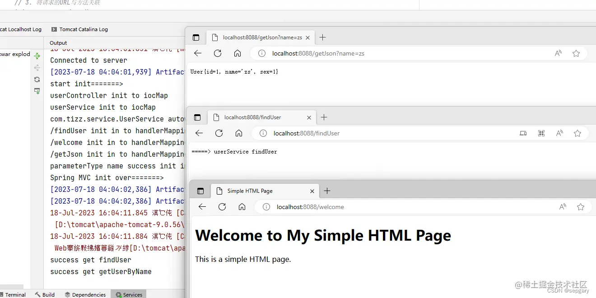Add new tab in findUser browser window

[x=324, y=117]
